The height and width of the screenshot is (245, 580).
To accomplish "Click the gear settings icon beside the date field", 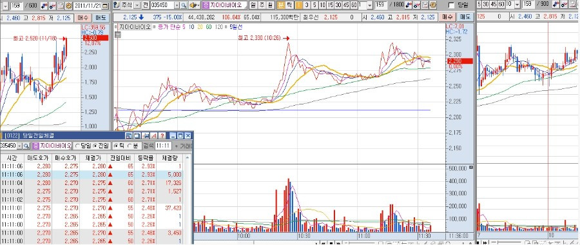I will [68, 6].
